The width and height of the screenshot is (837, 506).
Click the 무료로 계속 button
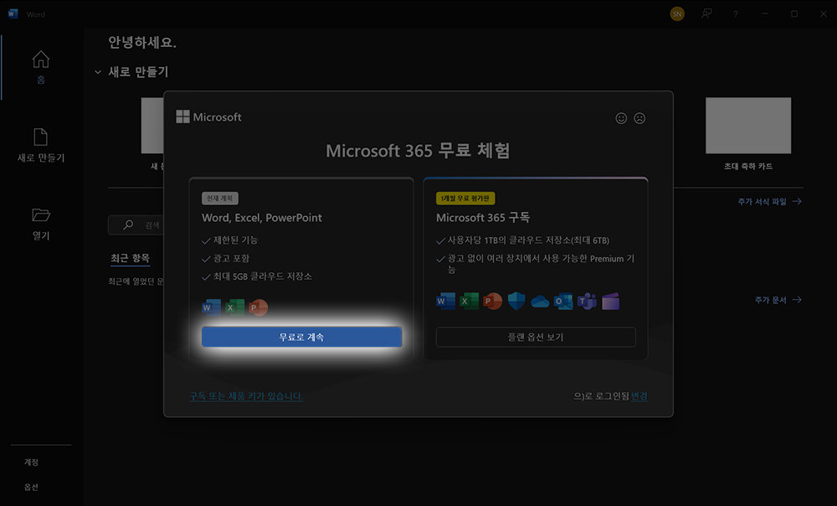click(301, 337)
